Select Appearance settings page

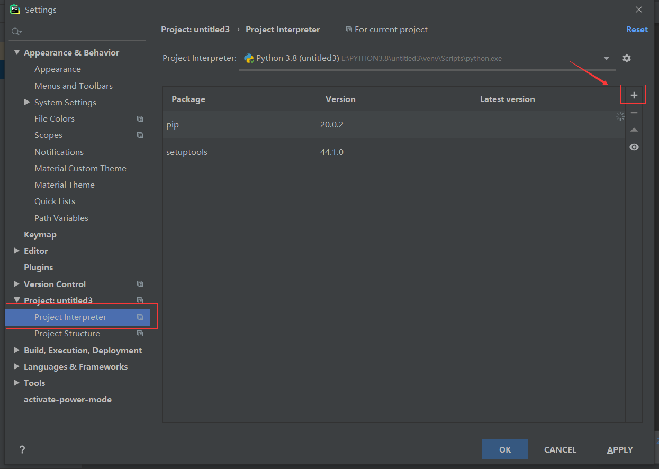58,69
